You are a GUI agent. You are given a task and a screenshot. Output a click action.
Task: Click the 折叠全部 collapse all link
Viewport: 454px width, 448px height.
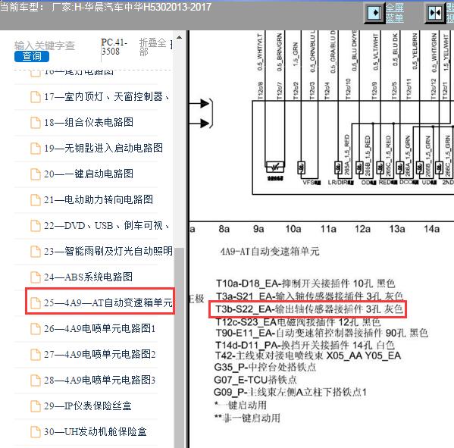(x=152, y=47)
